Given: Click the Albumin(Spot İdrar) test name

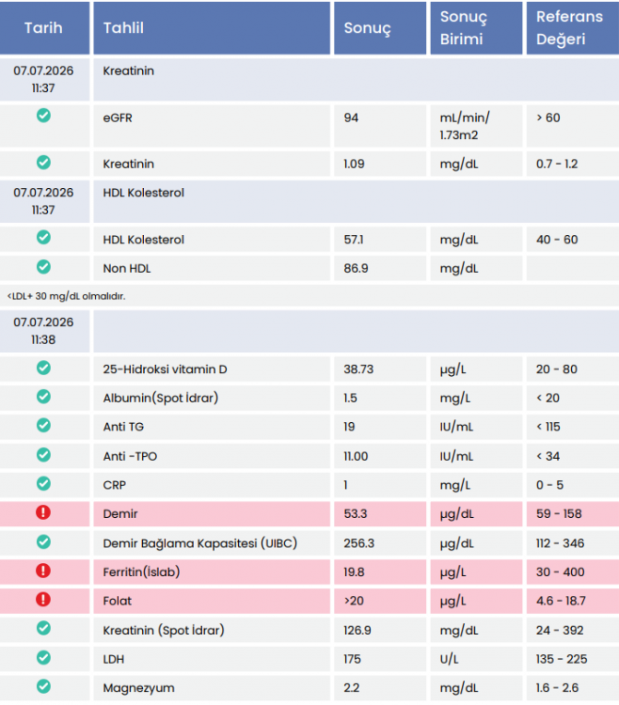Looking at the screenshot, I should click(161, 398).
